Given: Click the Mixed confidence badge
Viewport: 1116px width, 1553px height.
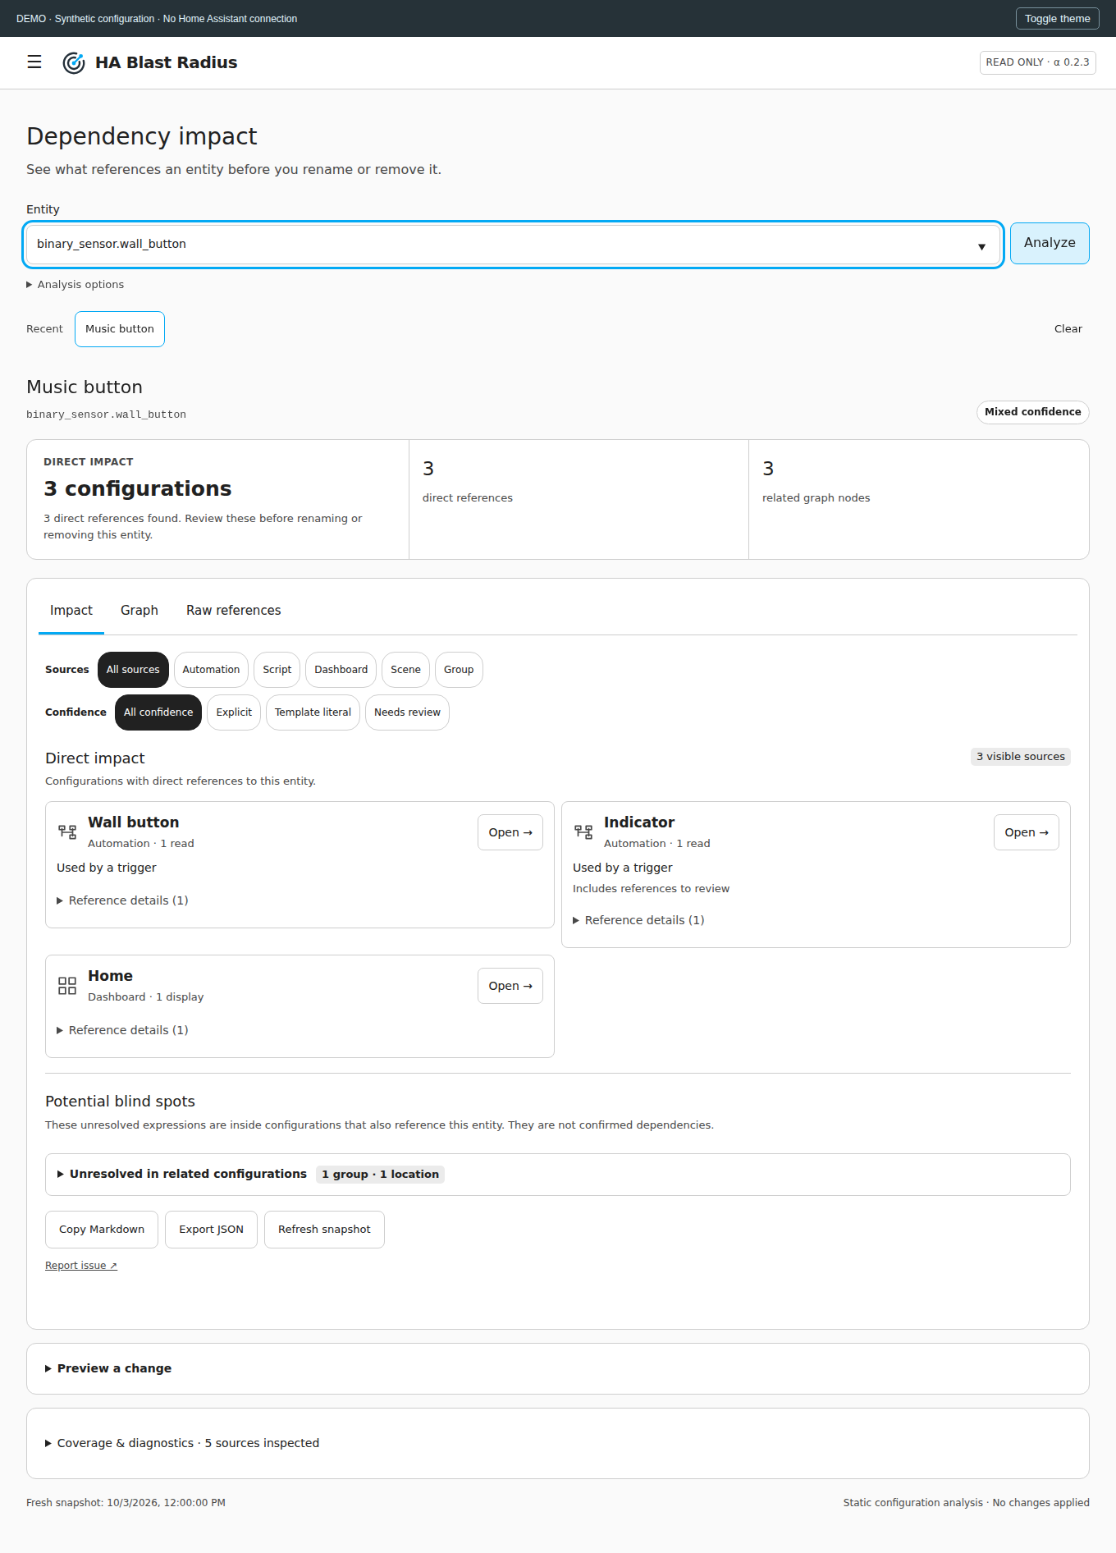Looking at the screenshot, I should (1033, 412).
